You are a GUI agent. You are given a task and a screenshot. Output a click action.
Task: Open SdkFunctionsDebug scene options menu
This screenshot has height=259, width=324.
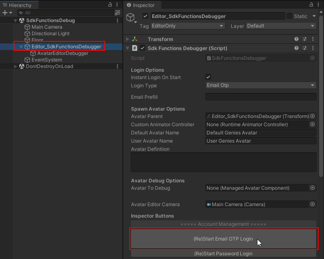(117, 20)
